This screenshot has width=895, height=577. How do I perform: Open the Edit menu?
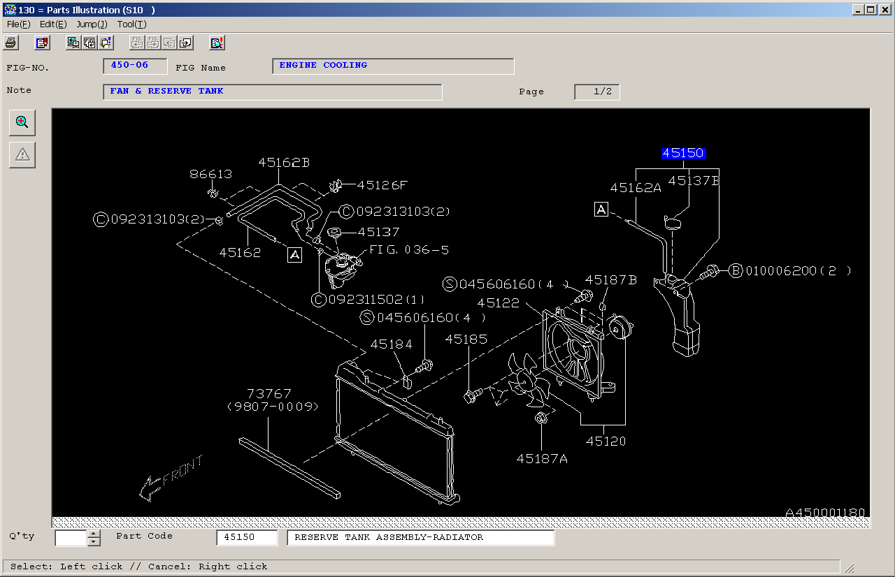coord(53,24)
